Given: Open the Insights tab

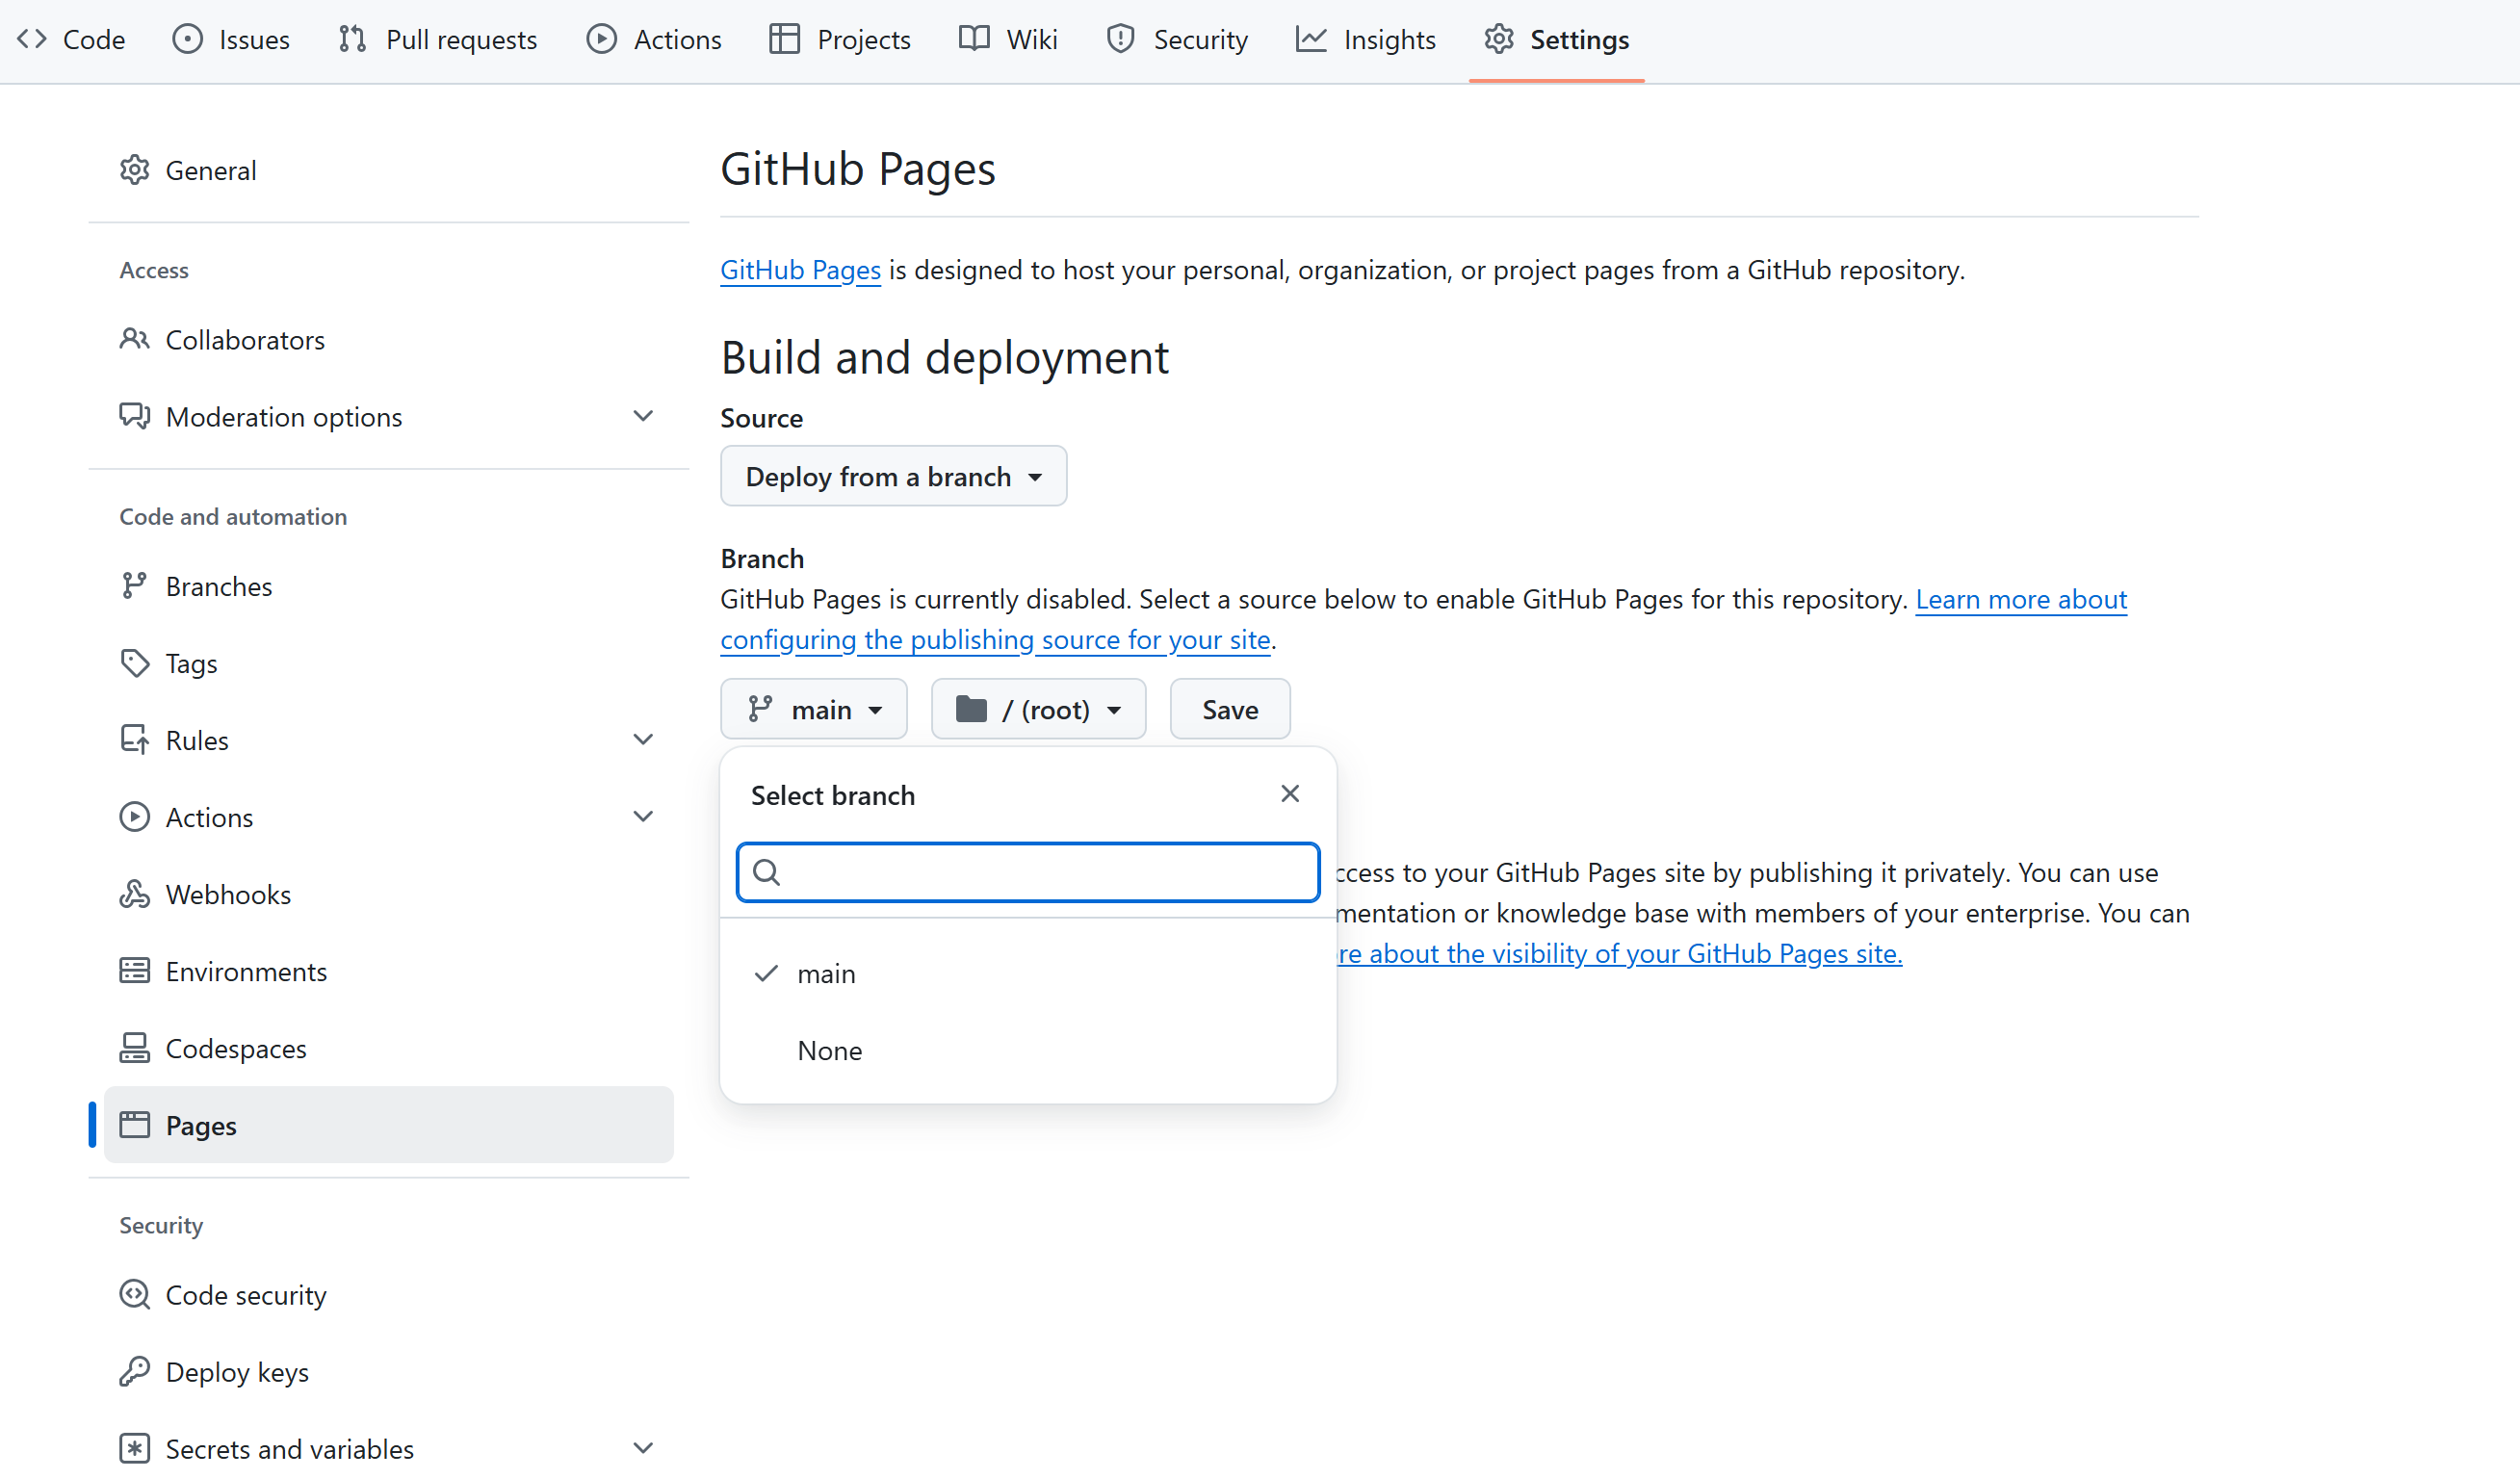Looking at the screenshot, I should point(1366,40).
